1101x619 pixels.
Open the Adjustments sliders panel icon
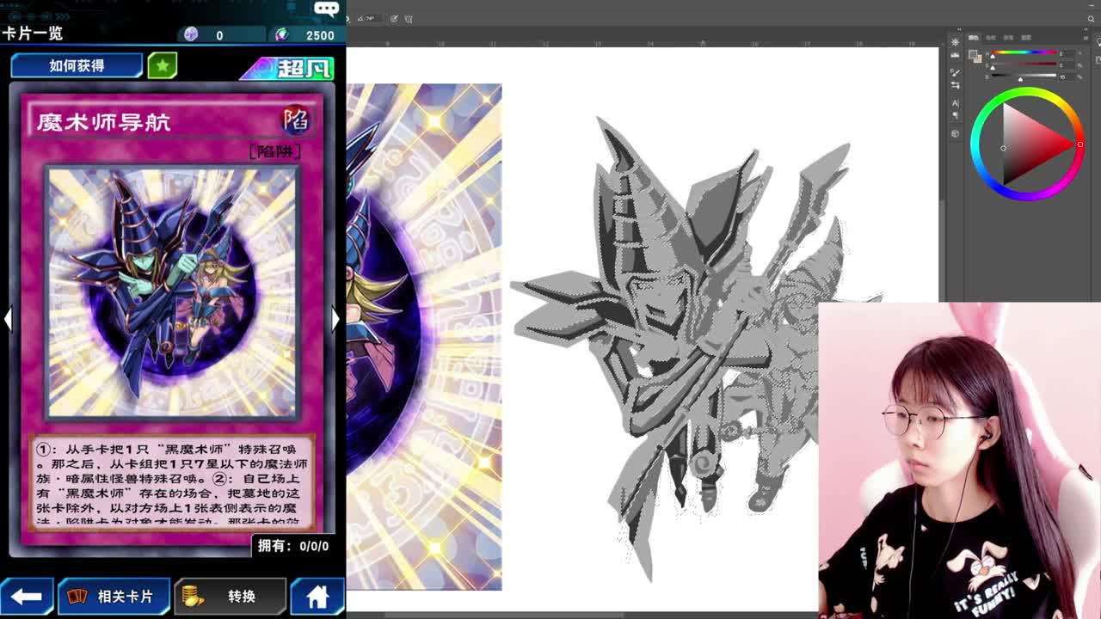click(x=955, y=85)
